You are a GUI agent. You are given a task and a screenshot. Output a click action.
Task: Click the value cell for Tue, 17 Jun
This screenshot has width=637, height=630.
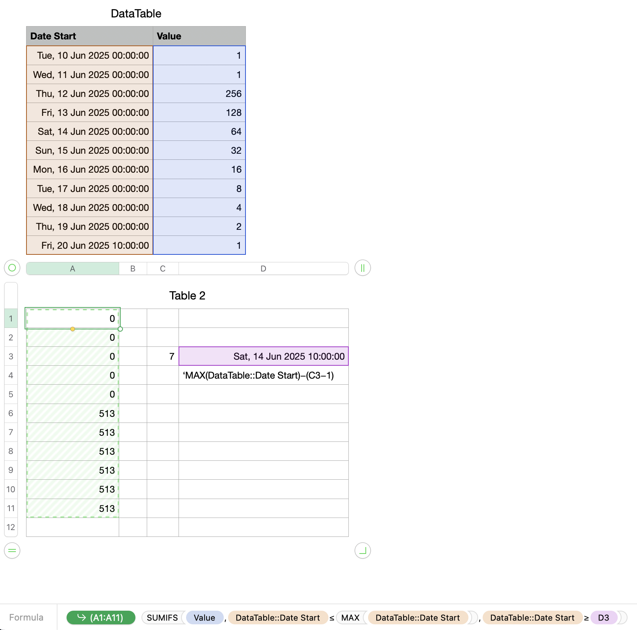click(x=199, y=189)
